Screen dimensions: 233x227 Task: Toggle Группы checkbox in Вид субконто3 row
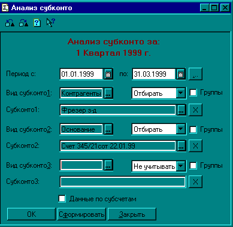193,166
